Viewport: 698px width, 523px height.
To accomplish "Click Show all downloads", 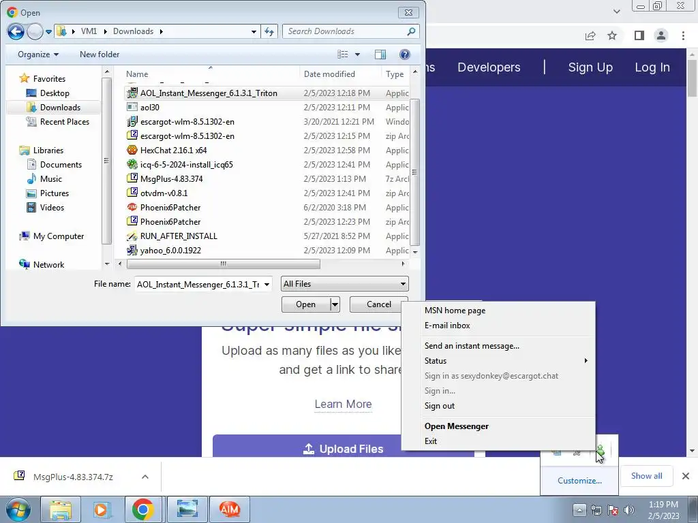I will [646, 476].
